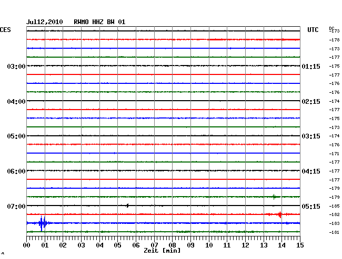The width and height of the screenshot is (342, 259).
Task: Select the 05:15 UTC time label
Action: coord(311,206)
